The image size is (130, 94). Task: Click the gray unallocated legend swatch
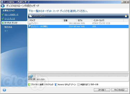(79, 84)
